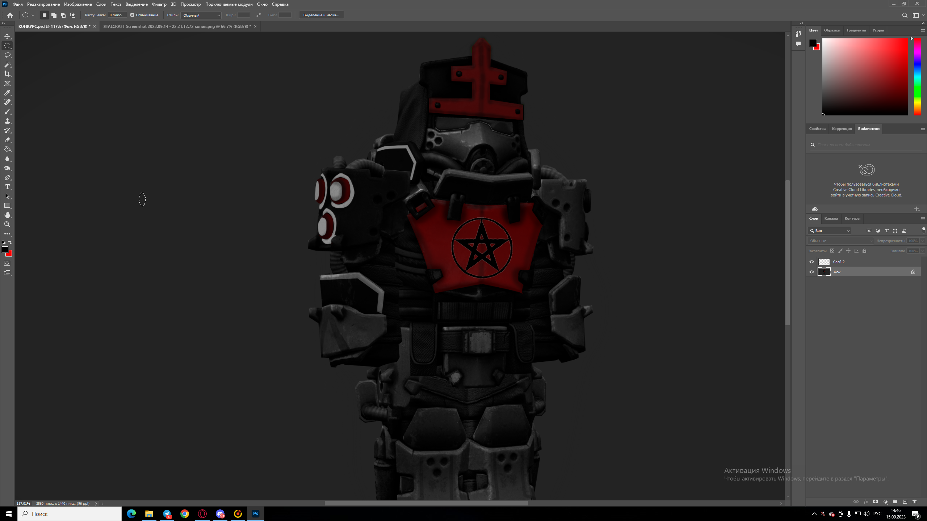Click the Edit Toolbar three dots
Screen dimensions: 927x521
coord(7,234)
